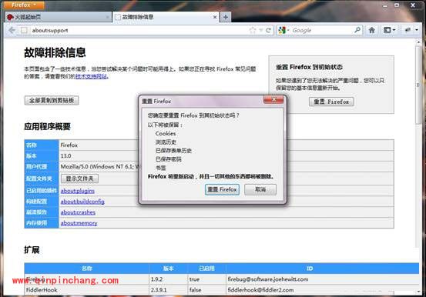The image size is (426, 297).
Task: Select the FiddlerHook extension name
Action: [42, 290]
